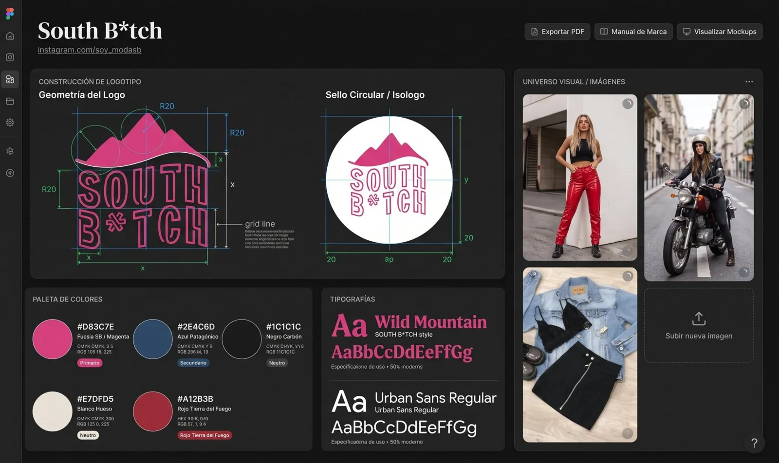Image resolution: width=779 pixels, height=463 pixels.
Task: Click the South B*tch title
Action: point(100,31)
